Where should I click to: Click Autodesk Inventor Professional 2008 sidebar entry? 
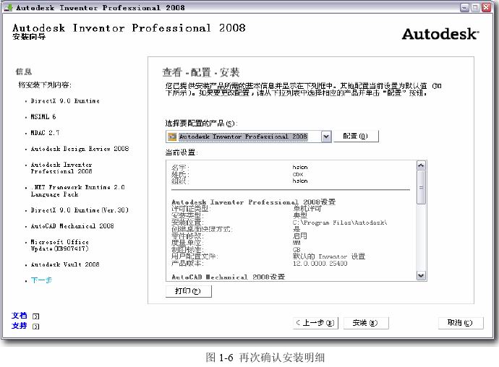click(61, 168)
